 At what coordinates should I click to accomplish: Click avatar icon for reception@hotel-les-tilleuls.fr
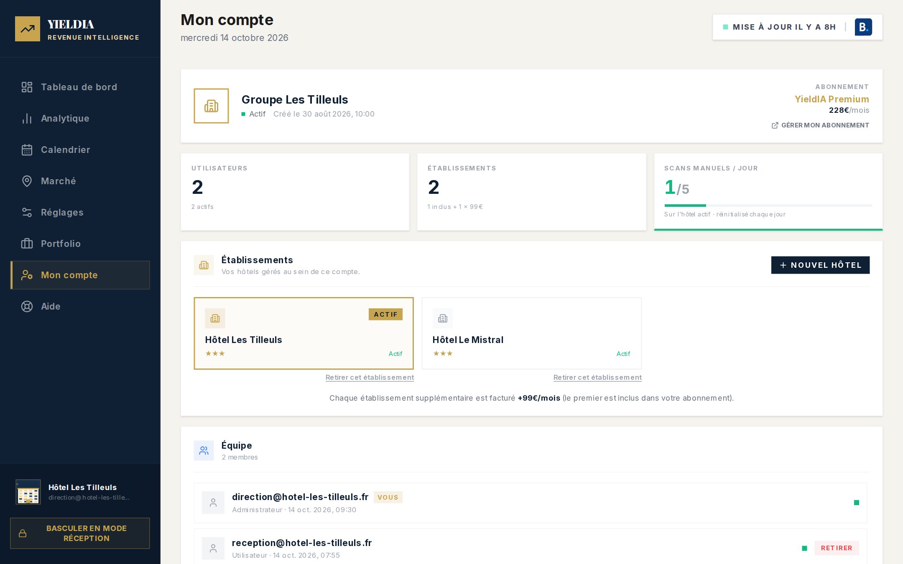213,548
